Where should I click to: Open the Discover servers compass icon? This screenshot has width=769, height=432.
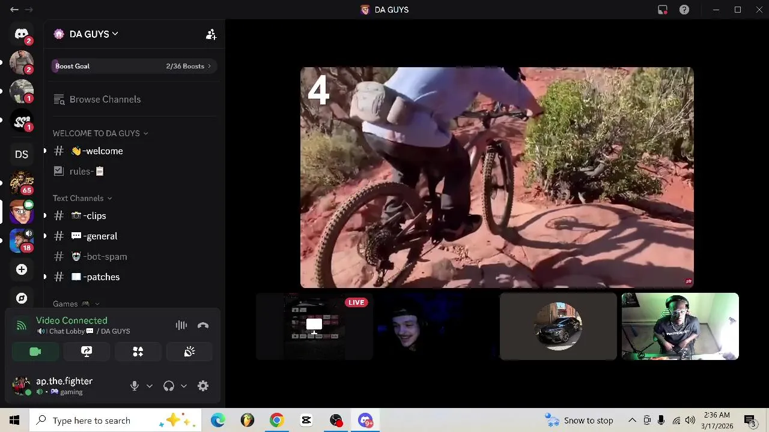pos(22,298)
